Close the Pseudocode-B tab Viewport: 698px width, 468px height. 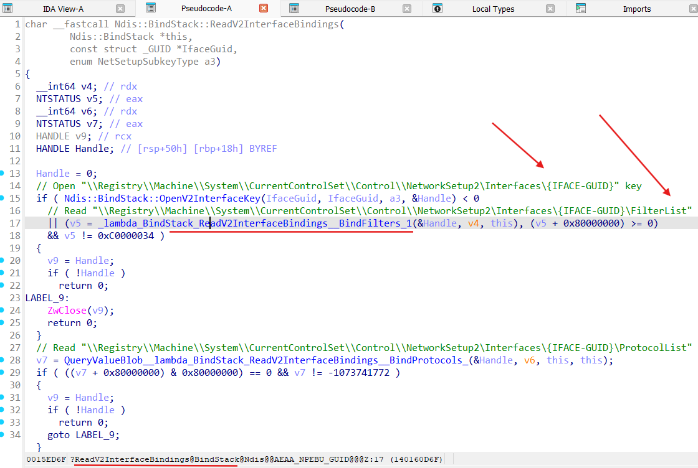407,9
